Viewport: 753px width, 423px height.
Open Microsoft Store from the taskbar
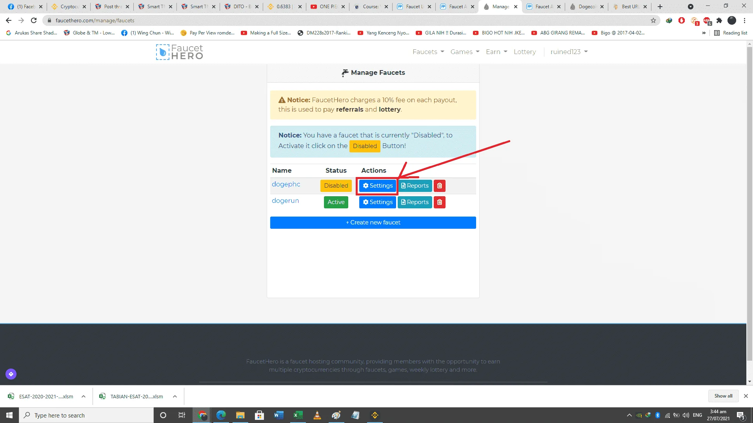point(259,415)
